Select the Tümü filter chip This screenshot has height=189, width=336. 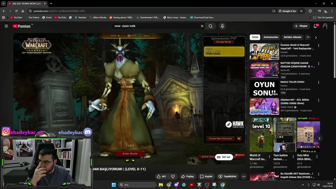point(255,37)
